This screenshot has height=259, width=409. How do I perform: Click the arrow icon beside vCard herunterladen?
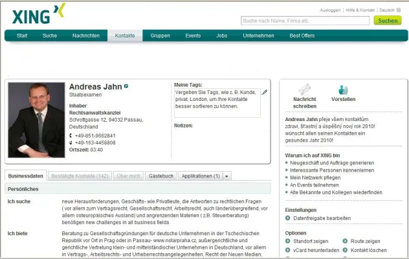[x=288, y=250]
